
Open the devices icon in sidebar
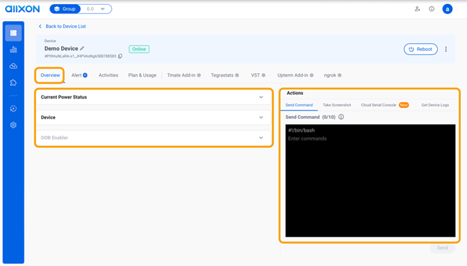click(14, 33)
